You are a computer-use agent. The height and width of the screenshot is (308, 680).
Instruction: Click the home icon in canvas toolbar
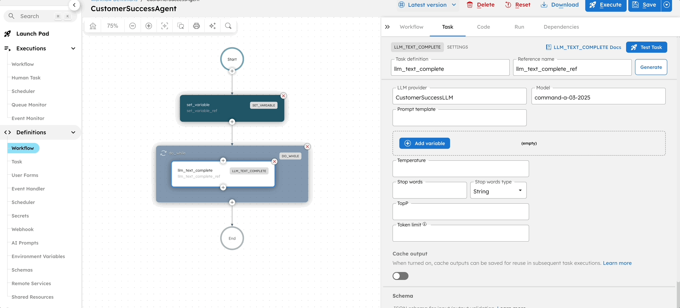[x=93, y=26]
